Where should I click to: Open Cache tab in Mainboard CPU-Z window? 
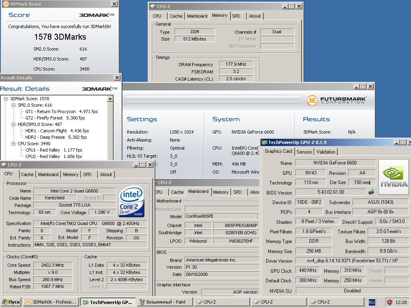[x=177, y=192]
